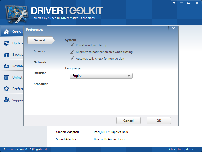This screenshot has height=152, width=202.
Task: Click the Uninstall trash can icon
Action: [x=6, y=77]
